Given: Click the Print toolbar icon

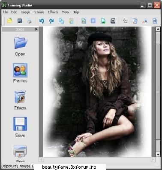Looking at the screenshot, I should pyautogui.click(x=29, y=21).
